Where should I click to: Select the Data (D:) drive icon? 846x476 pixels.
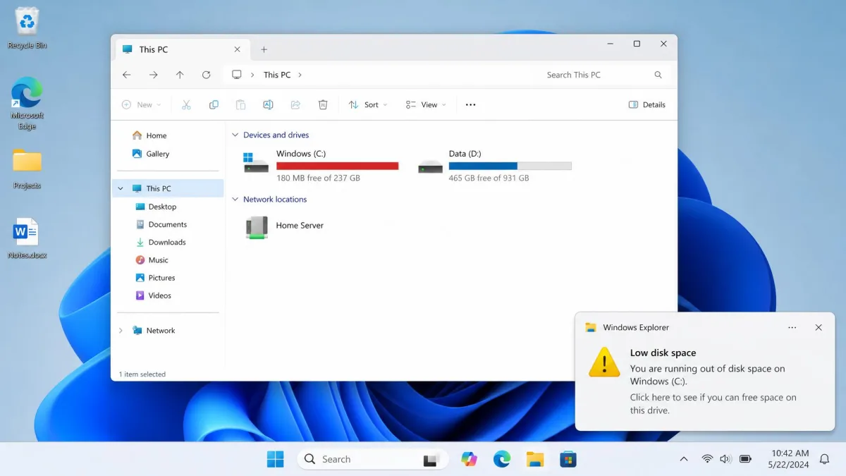pyautogui.click(x=430, y=166)
